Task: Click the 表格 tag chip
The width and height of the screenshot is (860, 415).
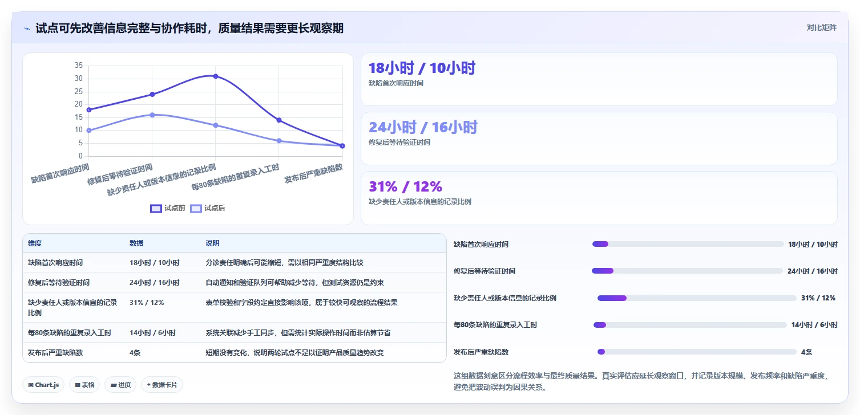Action: point(84,385)
